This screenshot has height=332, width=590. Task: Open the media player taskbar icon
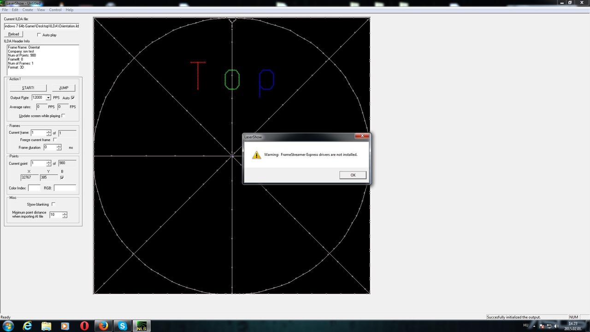tap(65, 326)
